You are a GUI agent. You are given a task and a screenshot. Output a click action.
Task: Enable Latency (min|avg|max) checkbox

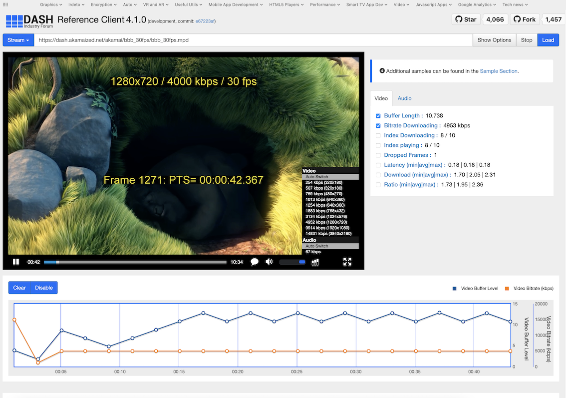[378, 165]
